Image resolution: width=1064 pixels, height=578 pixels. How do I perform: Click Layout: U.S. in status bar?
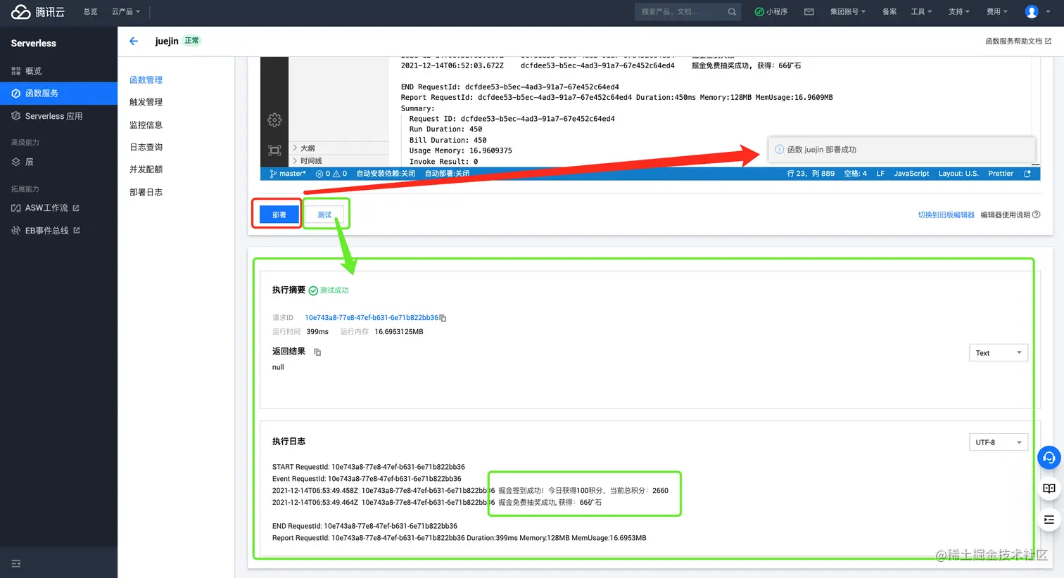pyautogui.click(x=958, y=174)
